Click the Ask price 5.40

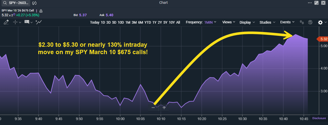pyautogui.click(x=109, y=15)
